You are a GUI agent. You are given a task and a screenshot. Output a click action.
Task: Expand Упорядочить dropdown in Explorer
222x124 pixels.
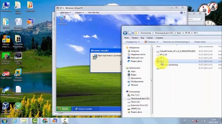(133, 42)
